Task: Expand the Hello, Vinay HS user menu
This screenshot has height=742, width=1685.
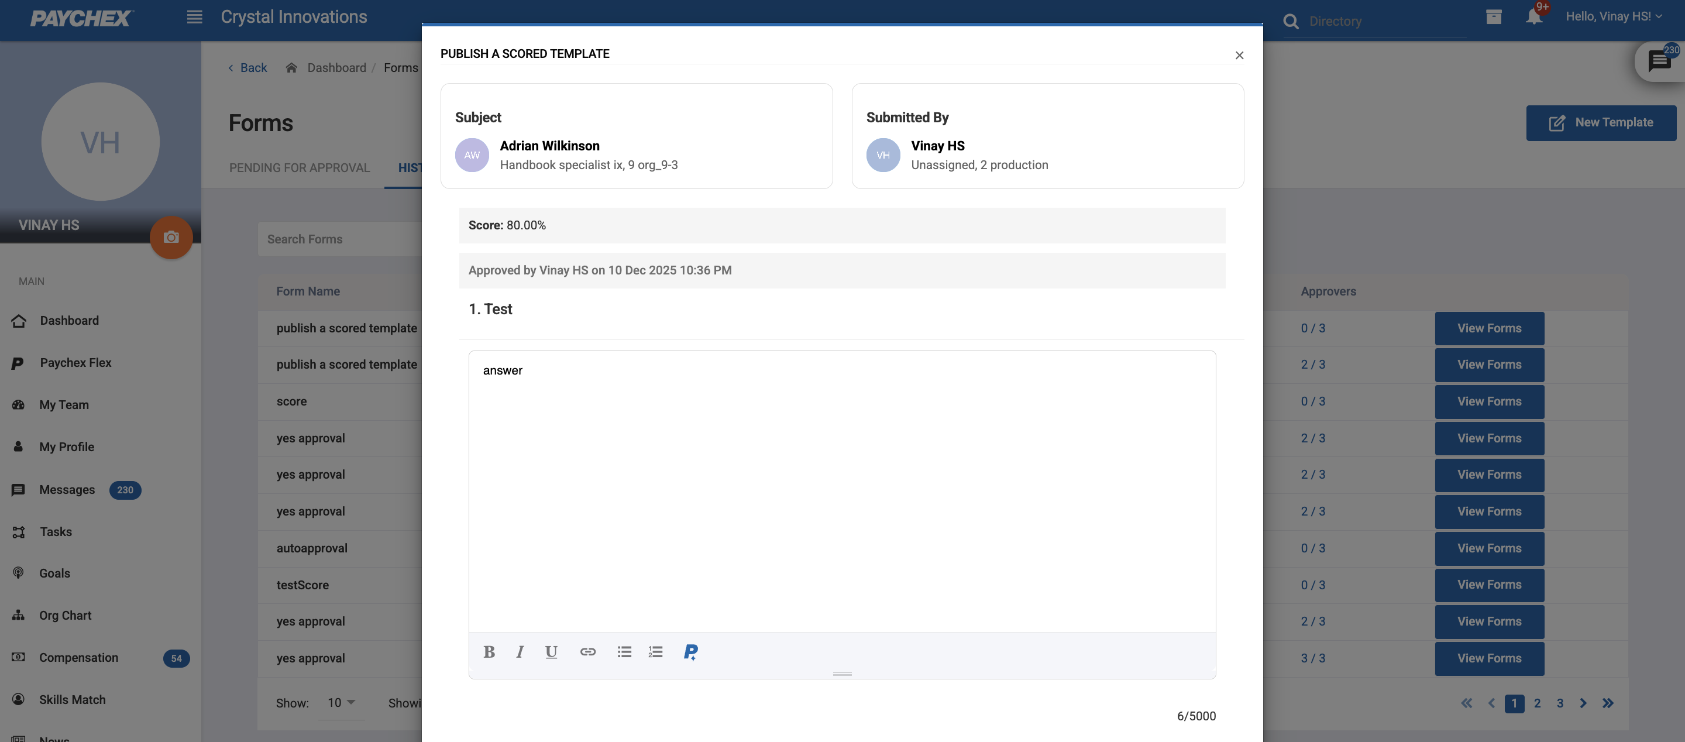Action: click(x=1613, y=16)
